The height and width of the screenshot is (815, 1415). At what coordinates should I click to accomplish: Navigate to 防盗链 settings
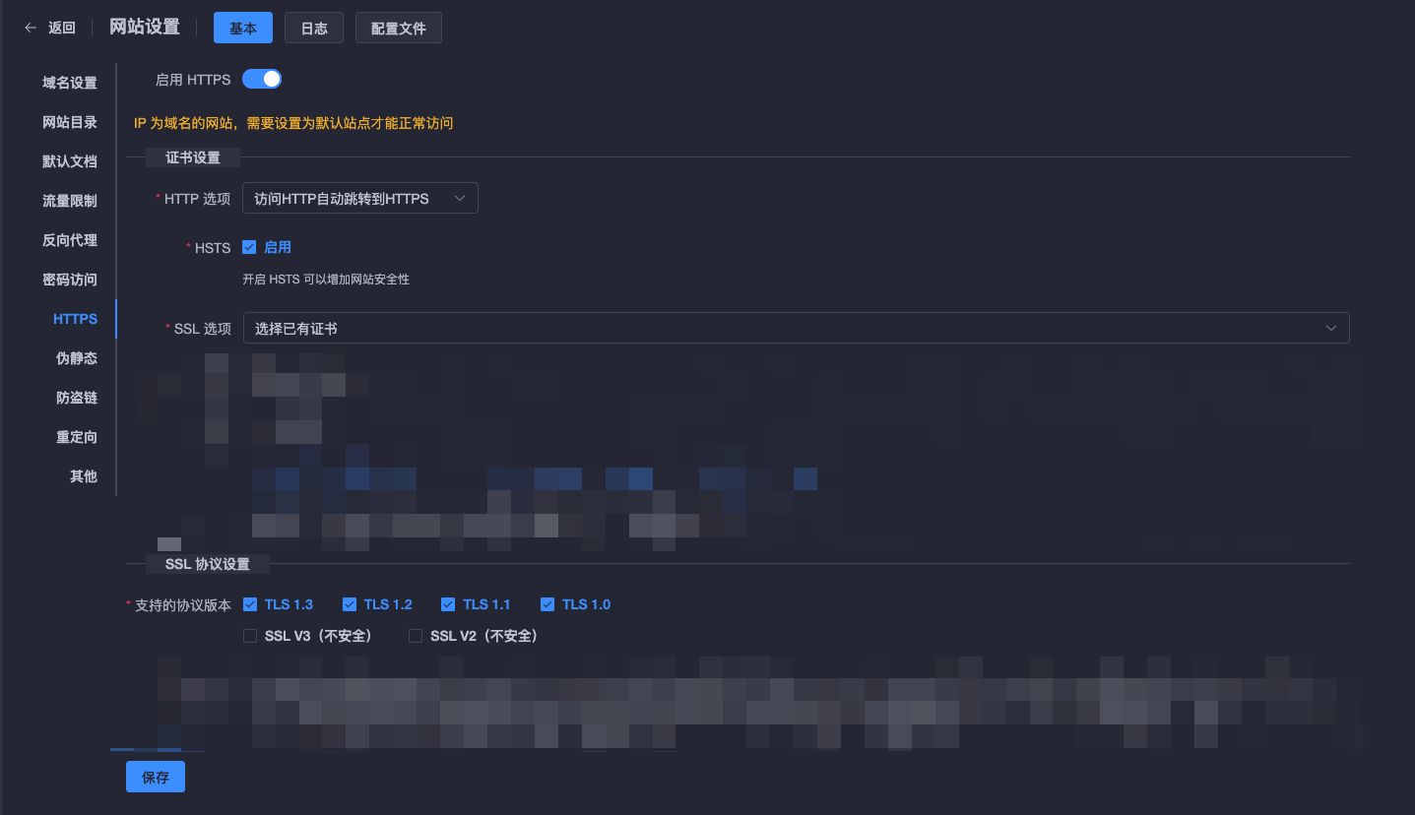point(77,398)
